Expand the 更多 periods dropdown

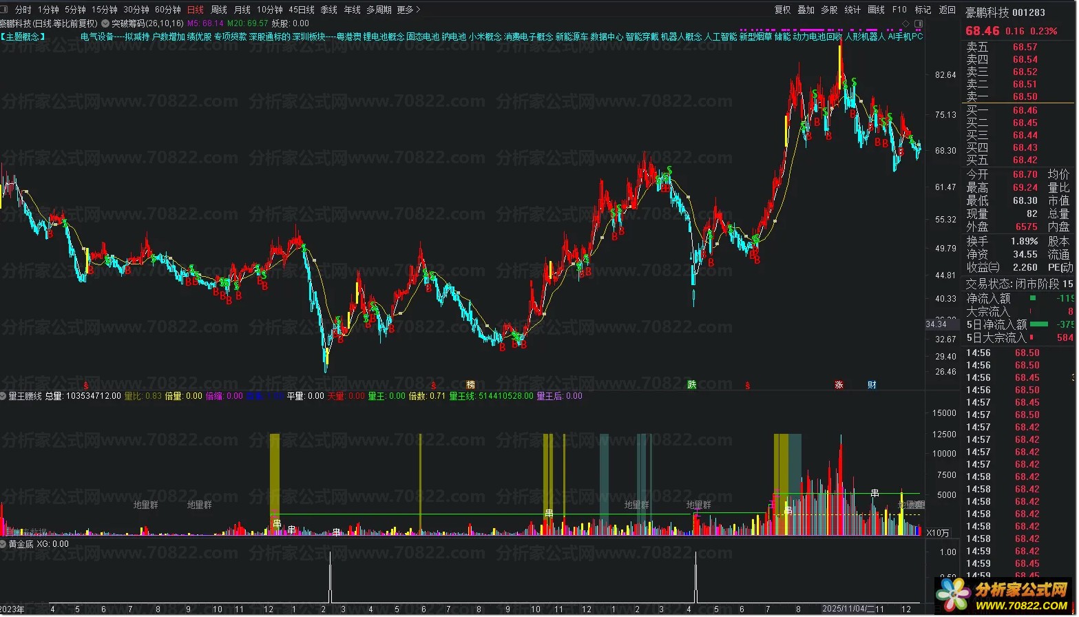click(408, 10)
